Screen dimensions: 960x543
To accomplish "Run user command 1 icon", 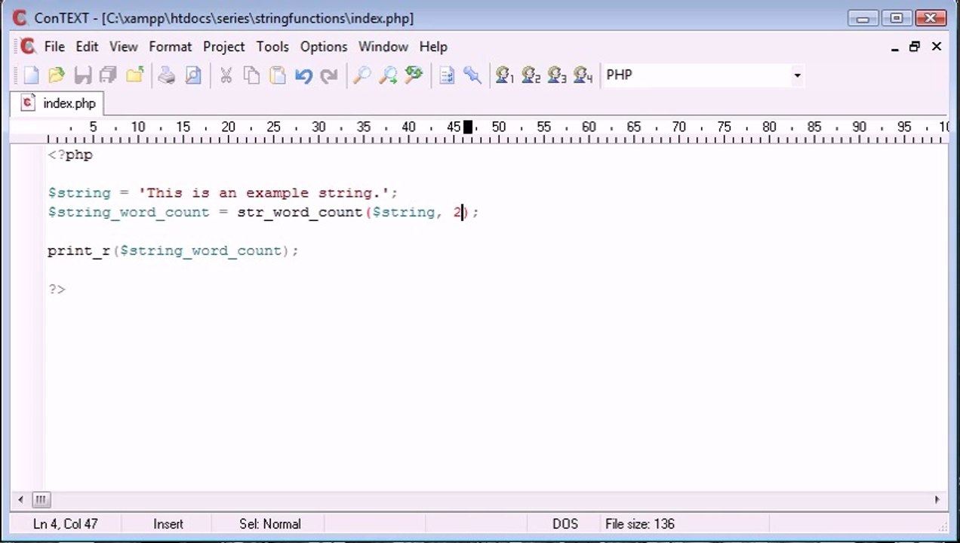I will click(504, 75).
